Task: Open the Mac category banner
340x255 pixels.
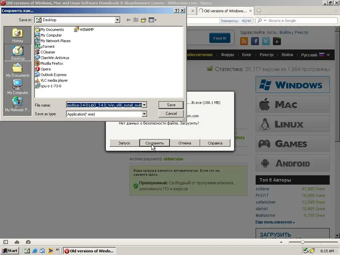Action: 293,104
